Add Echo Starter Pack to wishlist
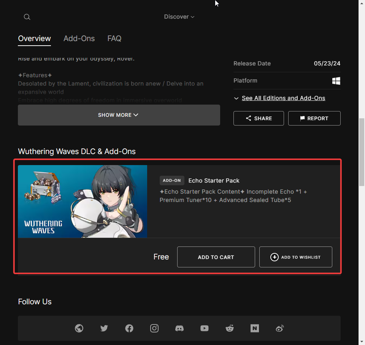The height and width of the screenshot is (345, 365). [296, 257]
